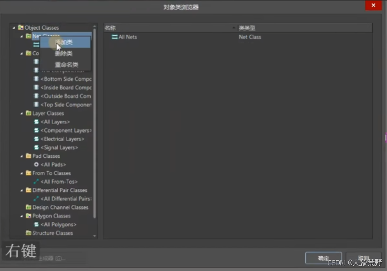Click the Differential Pair Classes folder icon

coord(28,190)
